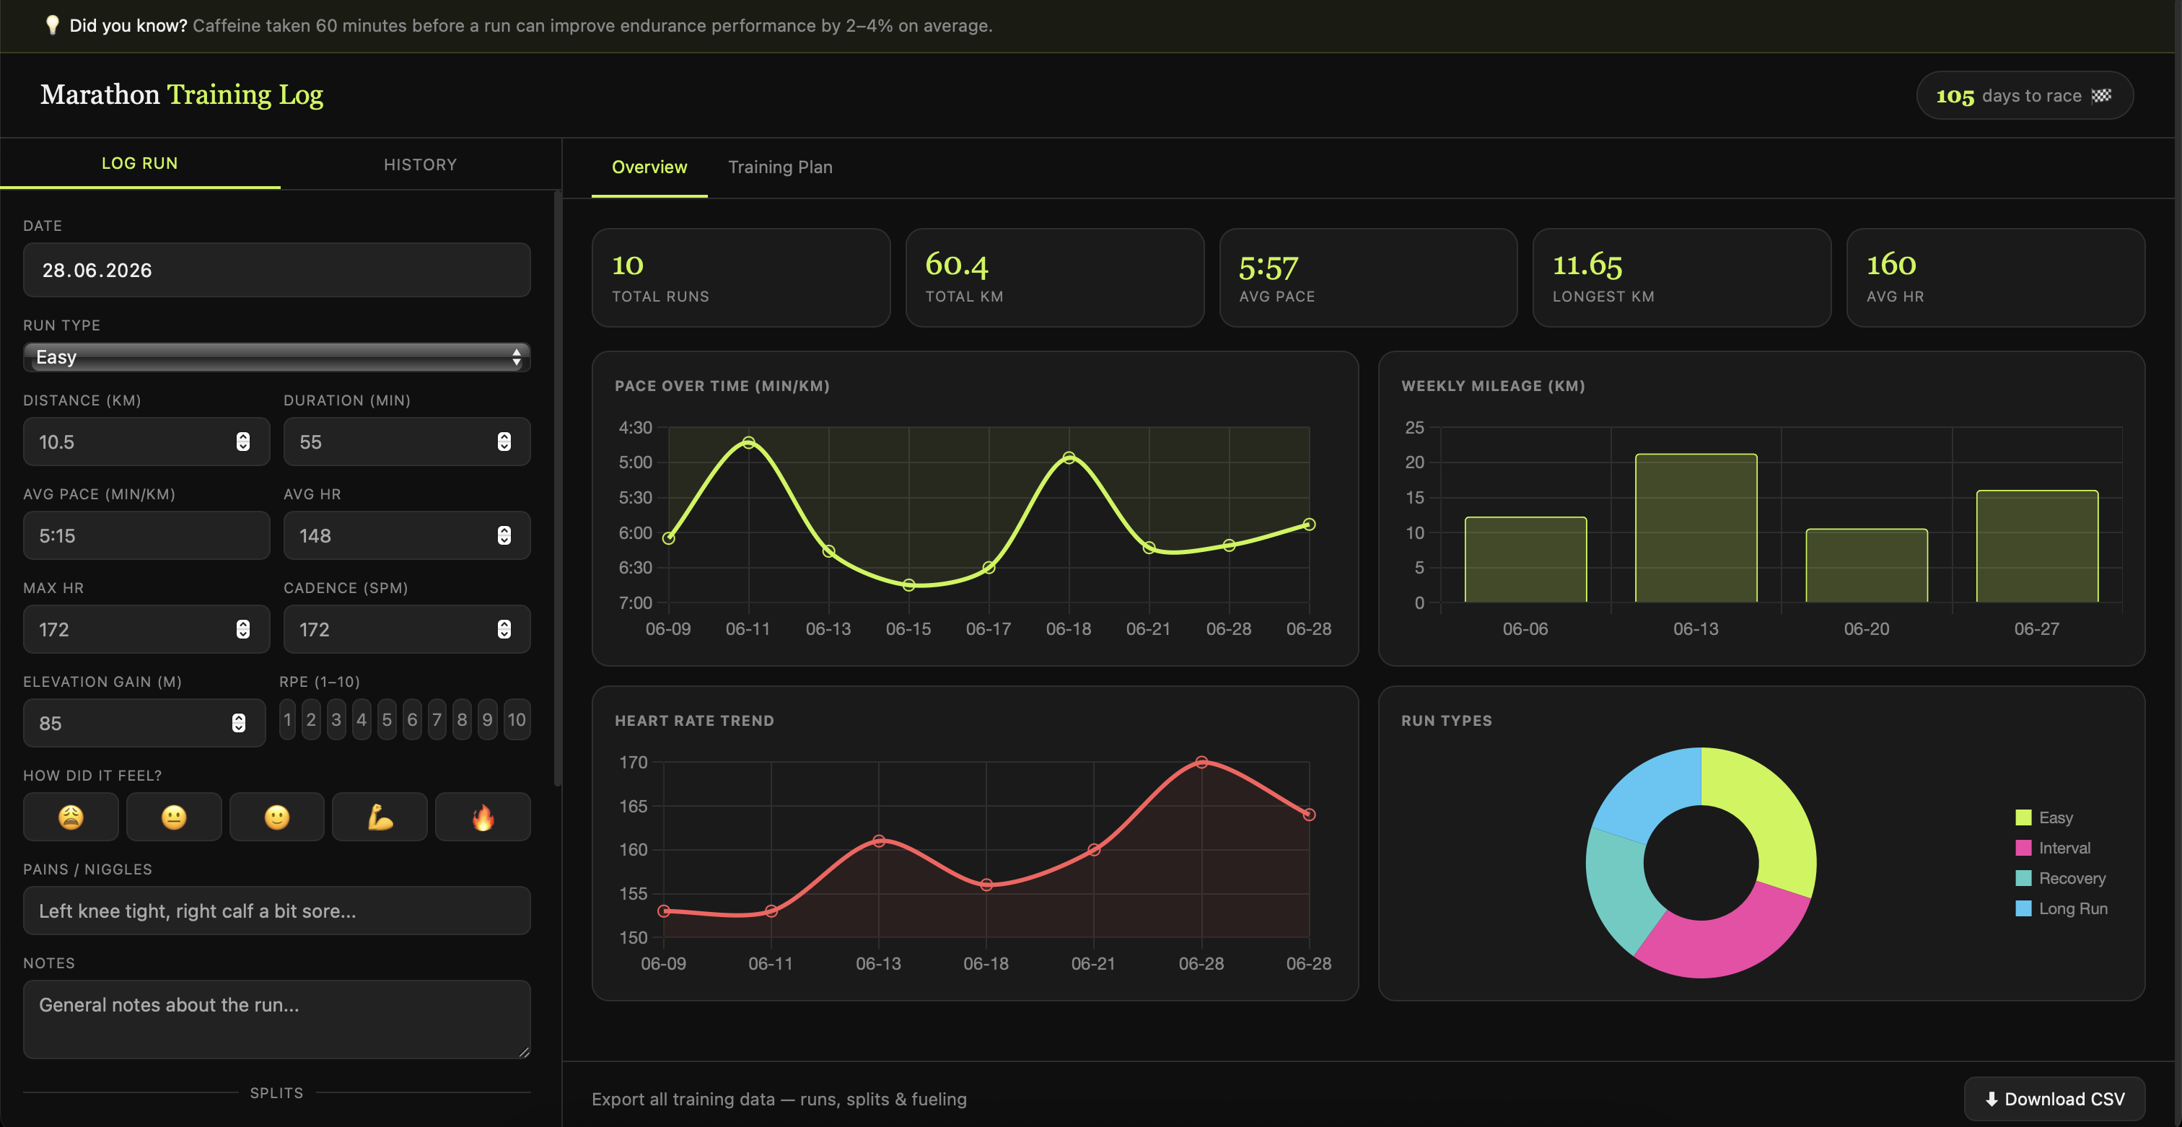
Task: Download the training data CSV
Action: point(2055,1099)
